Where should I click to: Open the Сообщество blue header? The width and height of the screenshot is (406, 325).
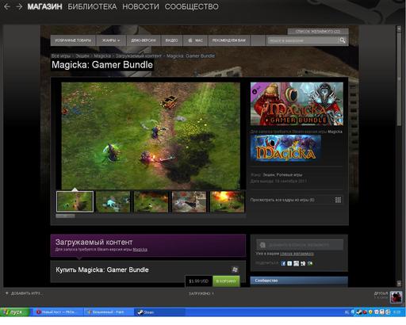click(x=299, y=281)
